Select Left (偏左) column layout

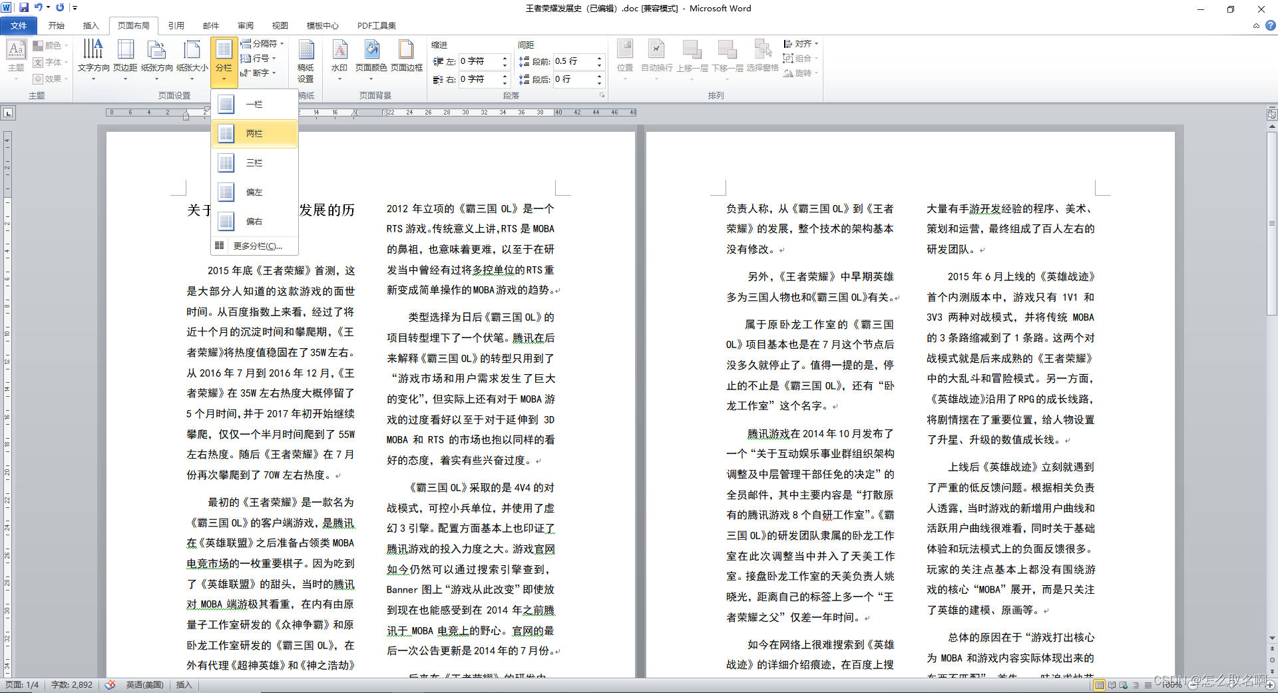[254, 192]
